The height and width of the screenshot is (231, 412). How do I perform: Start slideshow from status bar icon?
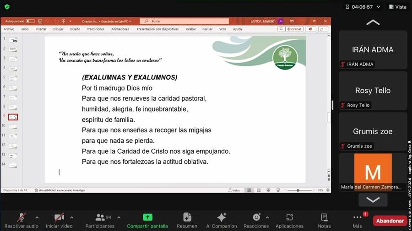[278, 190]
